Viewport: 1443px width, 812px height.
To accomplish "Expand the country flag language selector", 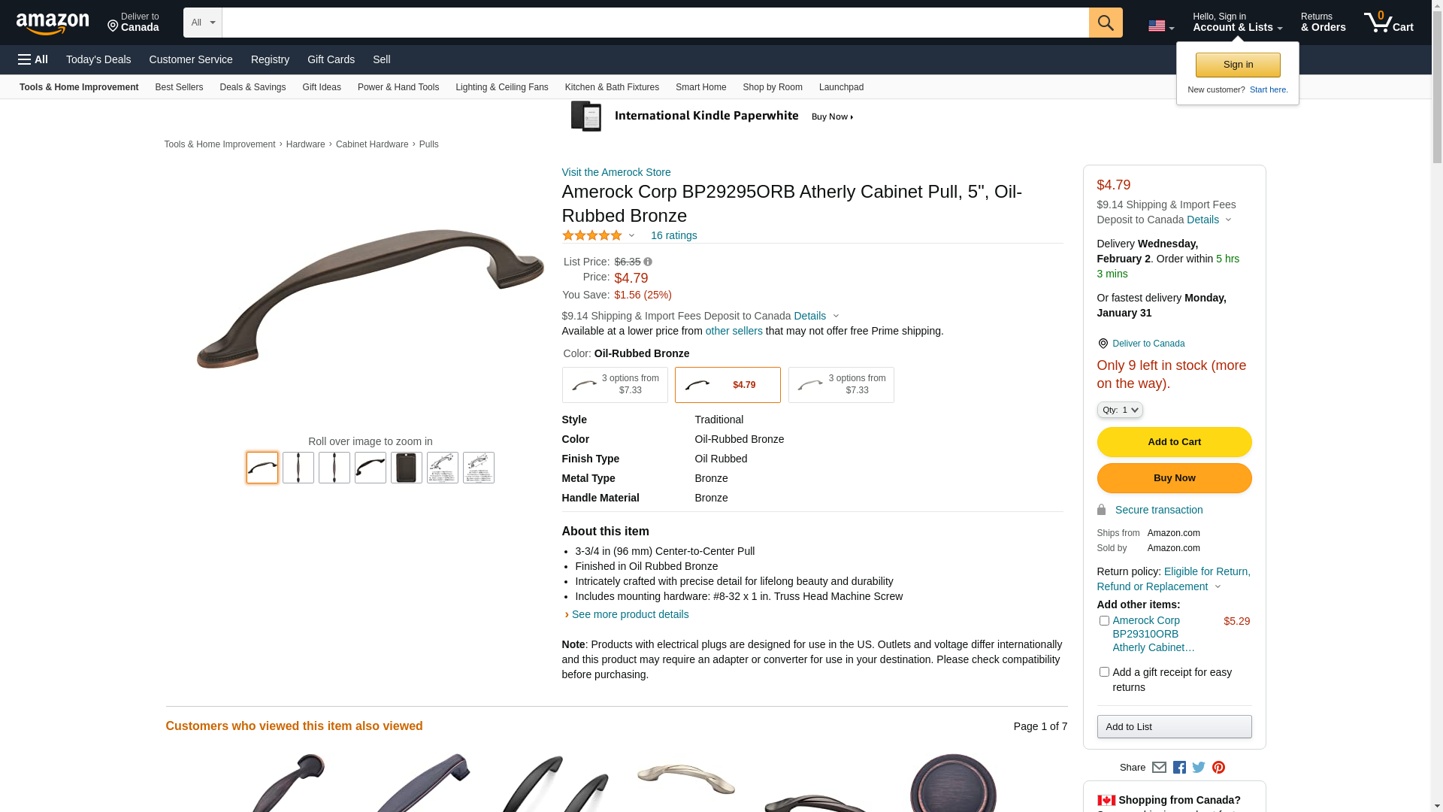I will coord(1161,26).
